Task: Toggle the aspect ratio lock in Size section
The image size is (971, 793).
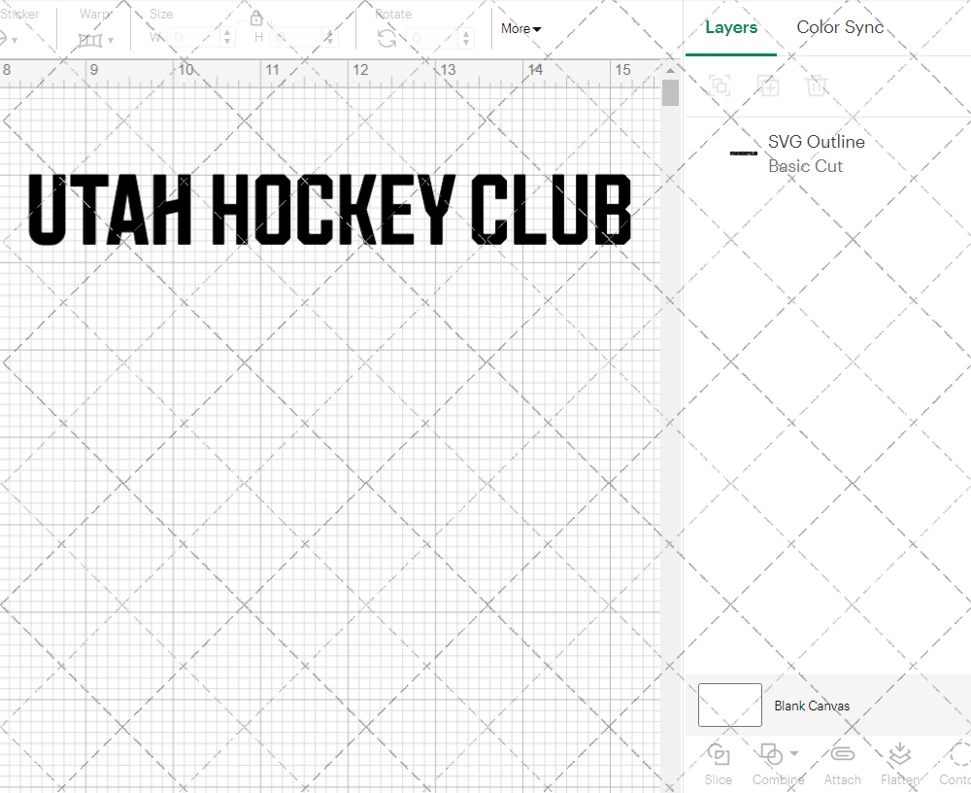Action: 255,17
